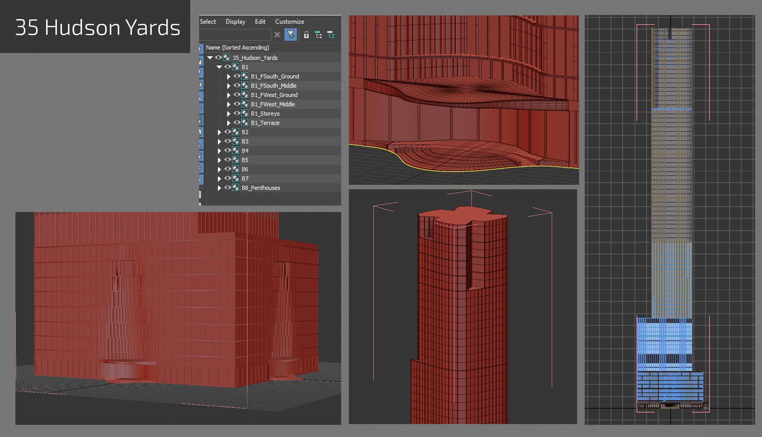Select the B7 label

(245, 179)
